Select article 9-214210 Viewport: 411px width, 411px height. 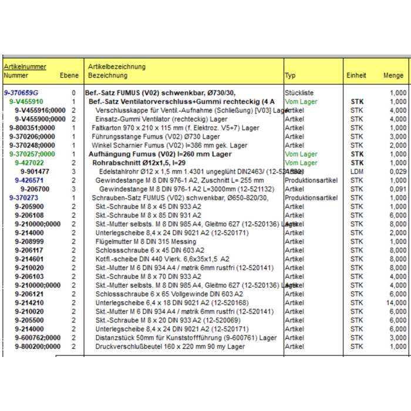(x=29, y=303)
